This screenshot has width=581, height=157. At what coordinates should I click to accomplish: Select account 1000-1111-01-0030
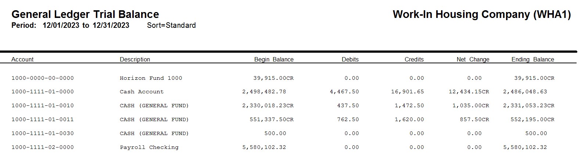coord(43,133)
